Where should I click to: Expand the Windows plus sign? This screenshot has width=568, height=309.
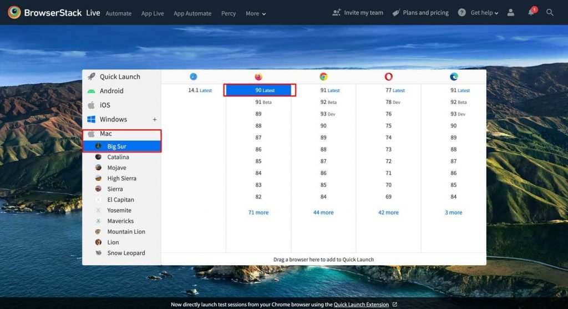pyautogui.click(x=155, y=119)
